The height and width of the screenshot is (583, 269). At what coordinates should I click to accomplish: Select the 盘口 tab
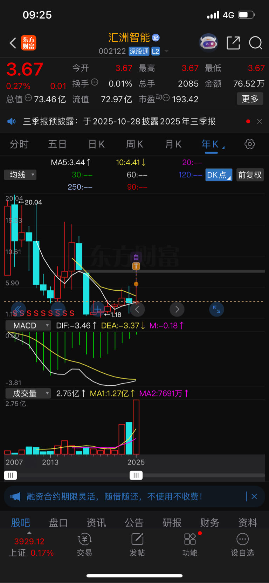[58, 523]
